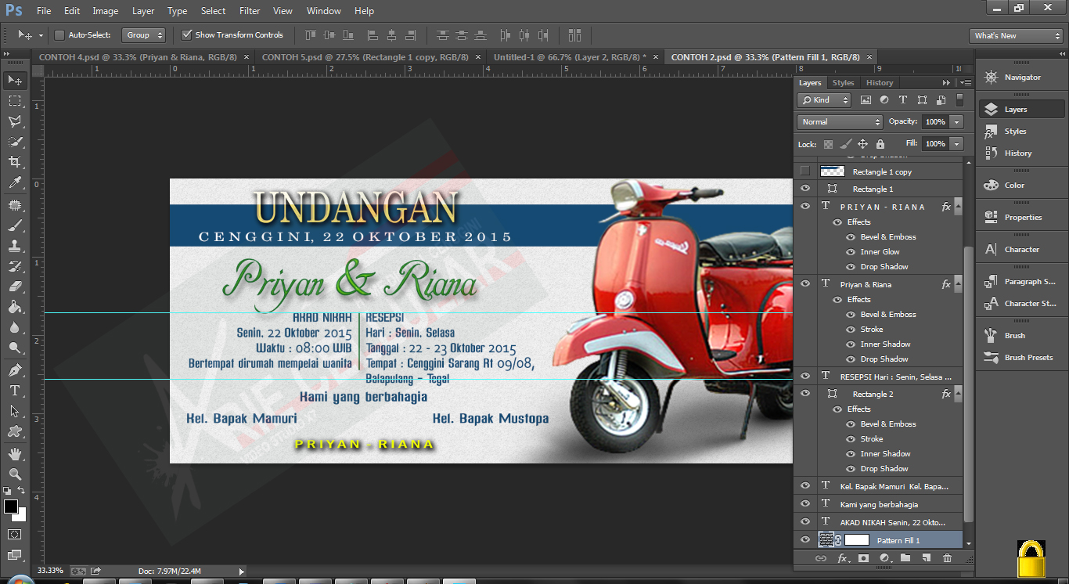Viewport: 1069px width, 584px height.
Task: Collapse effects of Rectangle 2 layer
Action: (958, 393)
